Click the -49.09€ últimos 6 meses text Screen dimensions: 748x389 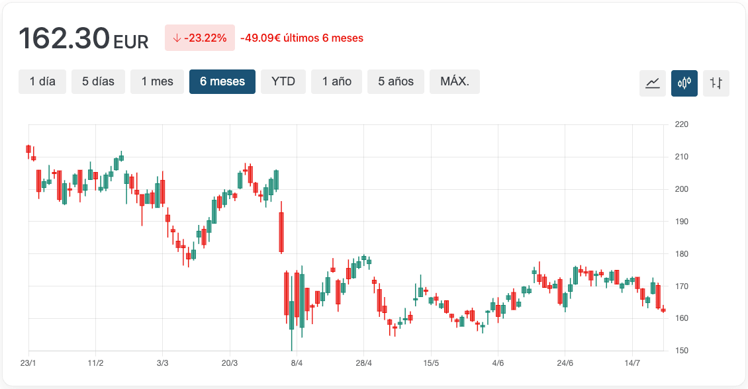pos(302,38)
